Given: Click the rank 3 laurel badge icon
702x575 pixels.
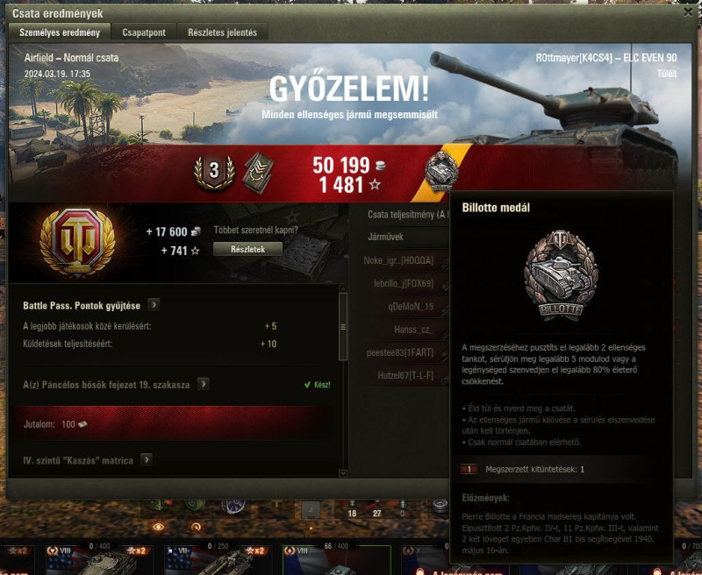Looking at the screenshot, I should (x=214, y=172).
